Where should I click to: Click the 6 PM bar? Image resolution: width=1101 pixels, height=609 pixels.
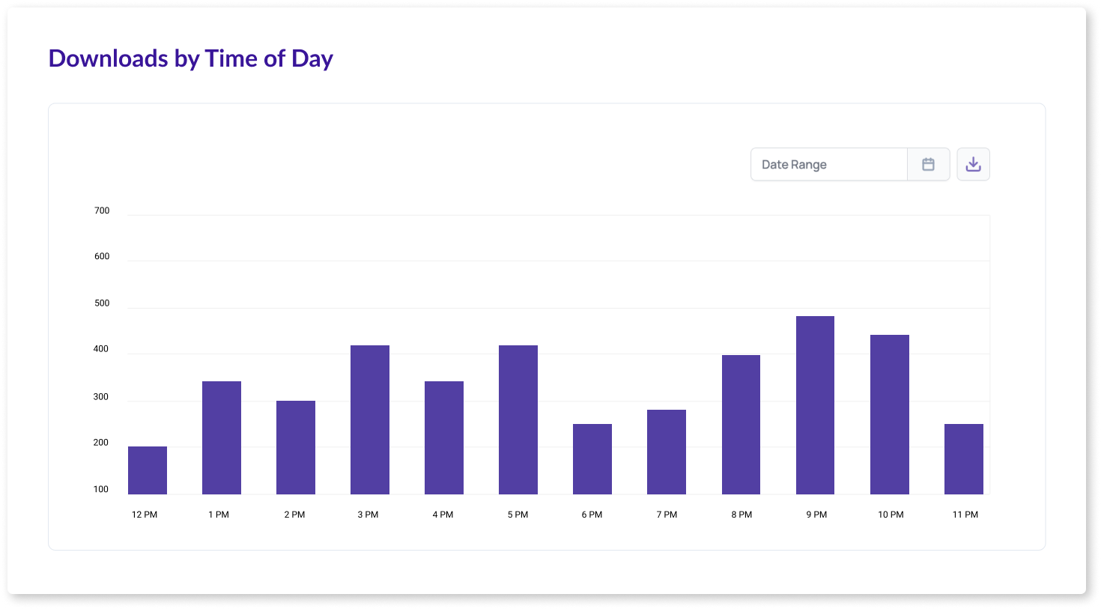[592, 459]
